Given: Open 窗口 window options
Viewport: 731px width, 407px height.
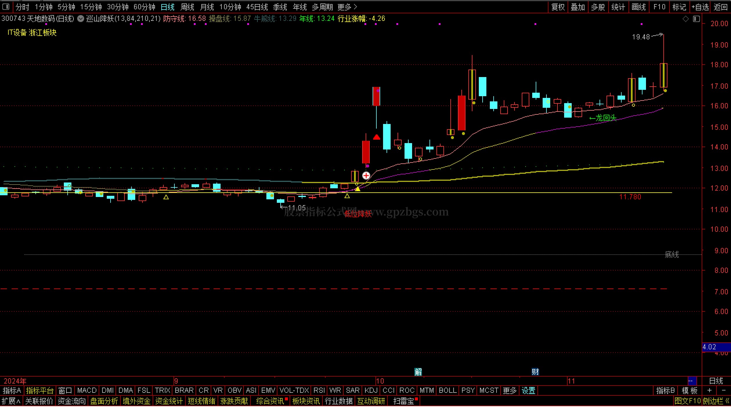Looking at the screenshot, I should pos(65,390).
